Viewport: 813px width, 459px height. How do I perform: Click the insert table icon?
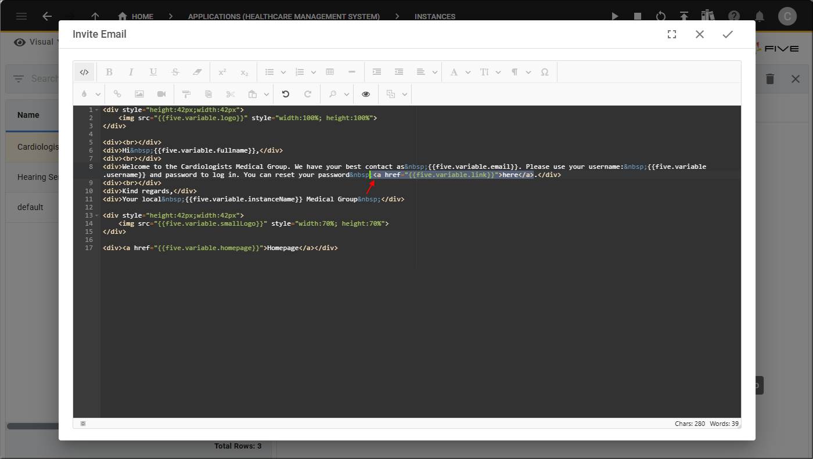330,72
